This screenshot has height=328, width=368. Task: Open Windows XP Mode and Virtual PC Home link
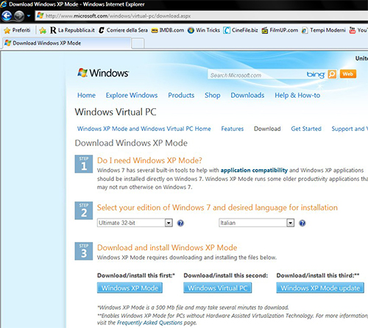tap(144, 129)
